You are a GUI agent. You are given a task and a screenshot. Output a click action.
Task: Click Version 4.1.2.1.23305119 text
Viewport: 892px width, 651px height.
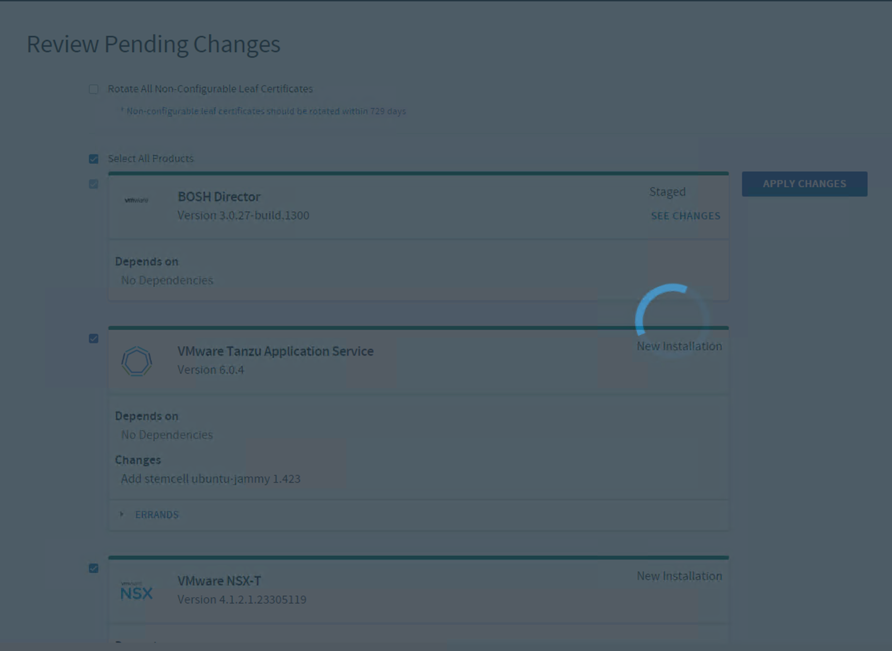click(x=242, y=600)
